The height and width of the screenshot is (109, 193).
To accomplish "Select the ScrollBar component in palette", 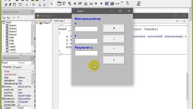I will [x=117, y=4].
